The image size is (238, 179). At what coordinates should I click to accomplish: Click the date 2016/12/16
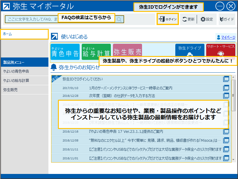pyautogui.click(x=70, y=132)
